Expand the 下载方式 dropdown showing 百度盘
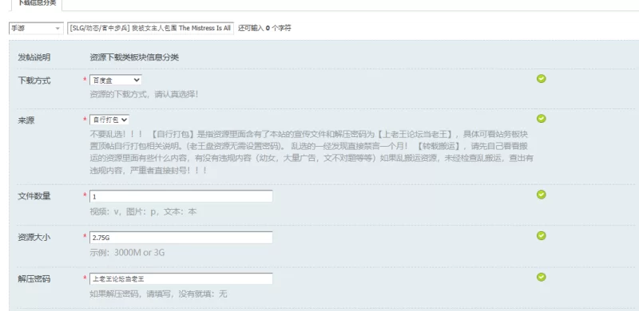 tap(115, 81)
